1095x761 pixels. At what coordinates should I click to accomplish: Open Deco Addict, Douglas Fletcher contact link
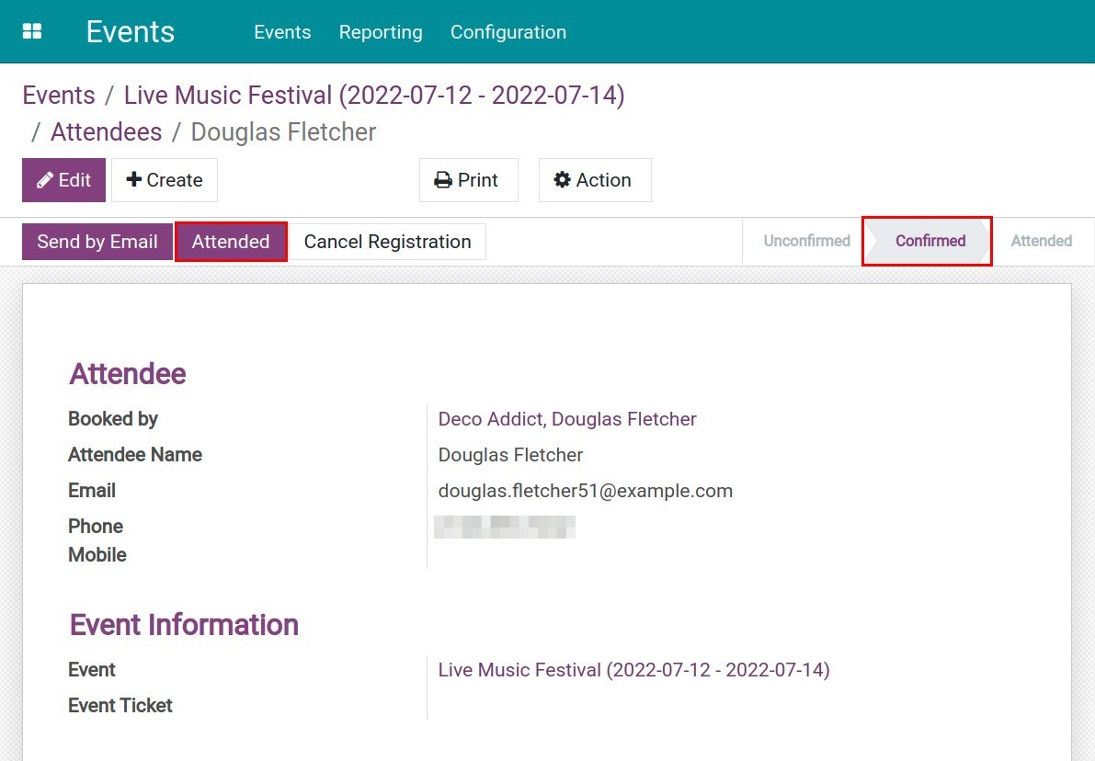pos(567,419)
